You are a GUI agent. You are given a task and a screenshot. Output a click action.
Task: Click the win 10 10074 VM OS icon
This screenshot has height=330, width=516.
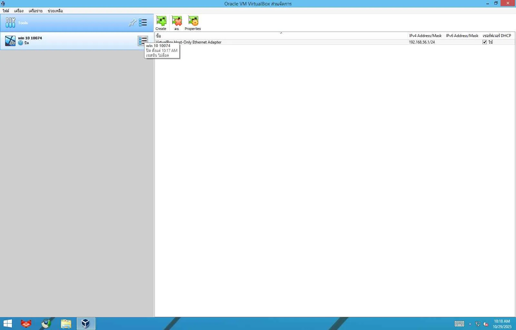[10, 41]
